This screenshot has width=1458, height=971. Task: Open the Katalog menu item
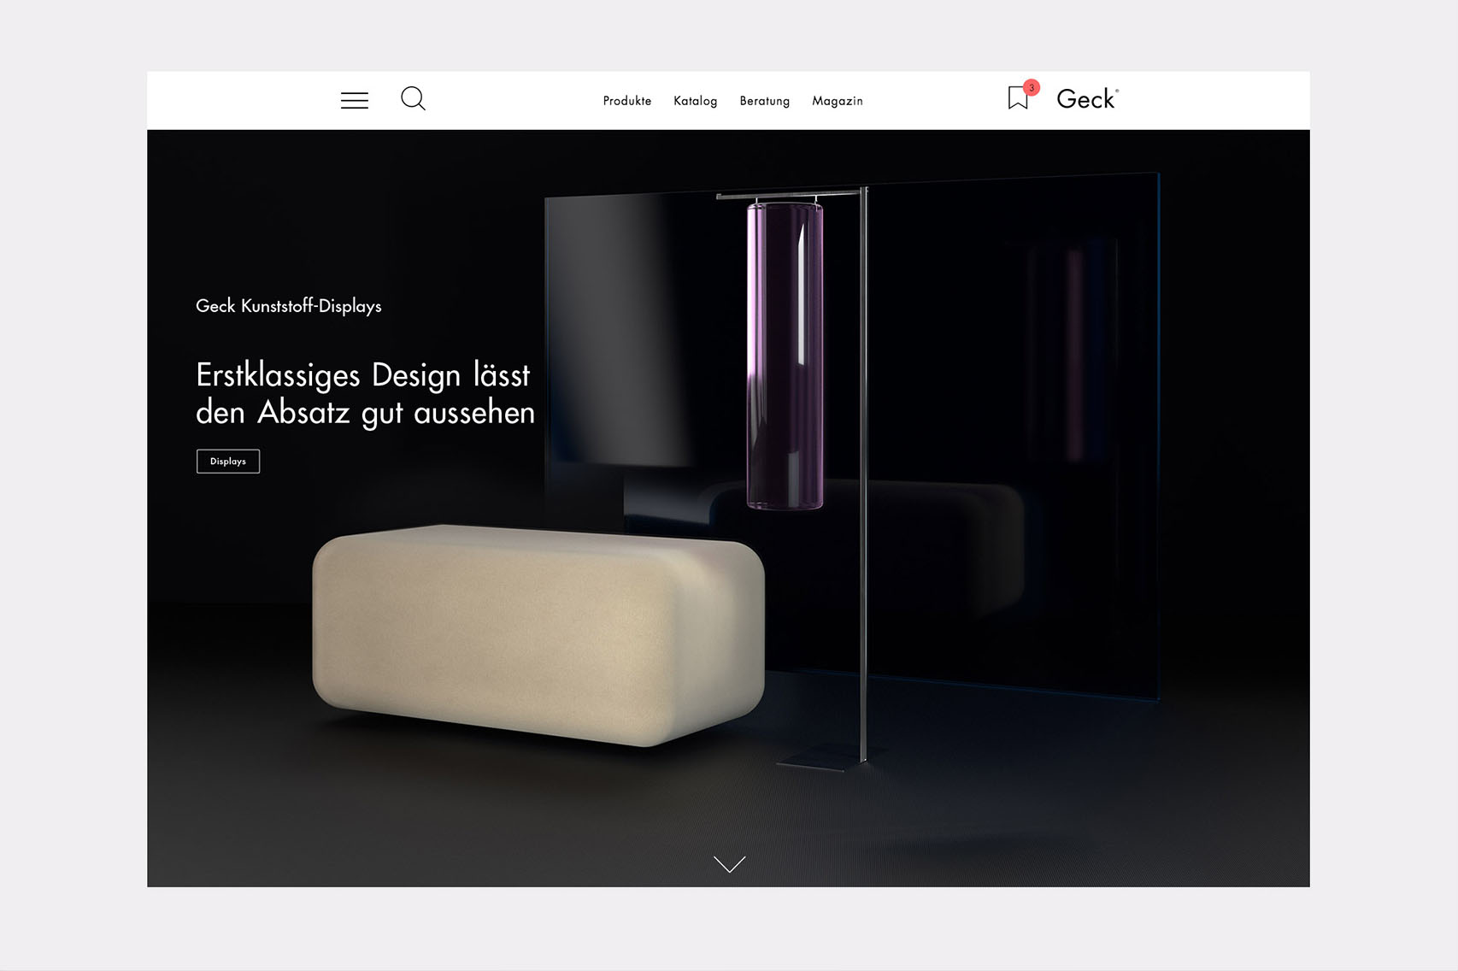pos(696,101)
